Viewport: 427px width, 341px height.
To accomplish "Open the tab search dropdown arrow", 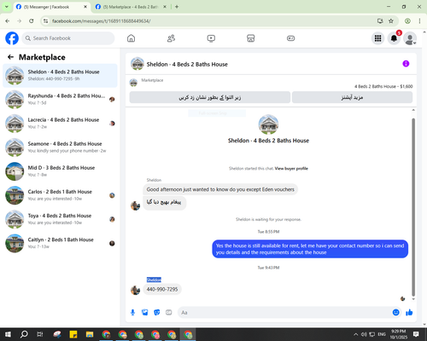I will 7,7.
